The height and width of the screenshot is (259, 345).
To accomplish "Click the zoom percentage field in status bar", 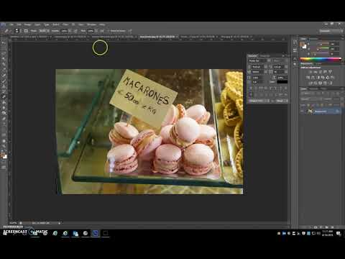I will tap(14, 223).
